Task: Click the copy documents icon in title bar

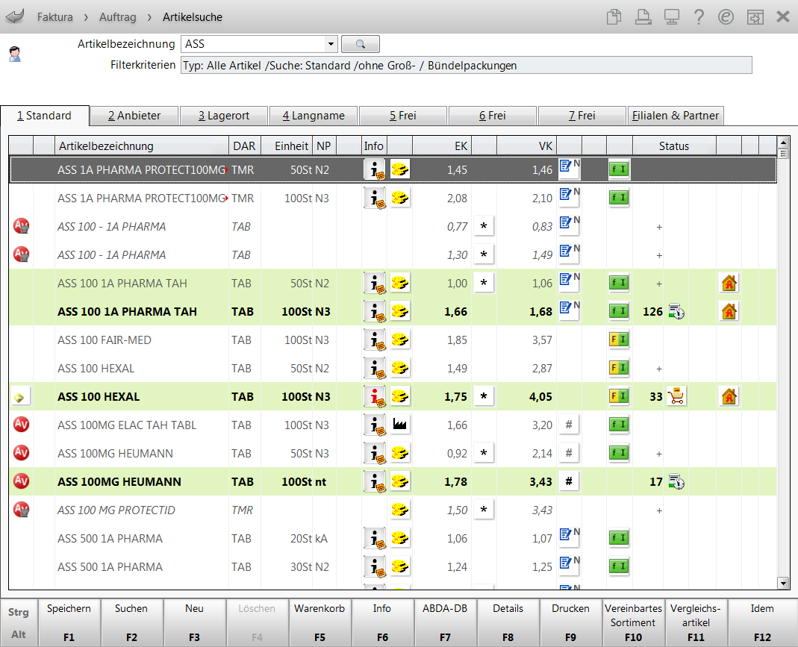Action: (614, 16)
